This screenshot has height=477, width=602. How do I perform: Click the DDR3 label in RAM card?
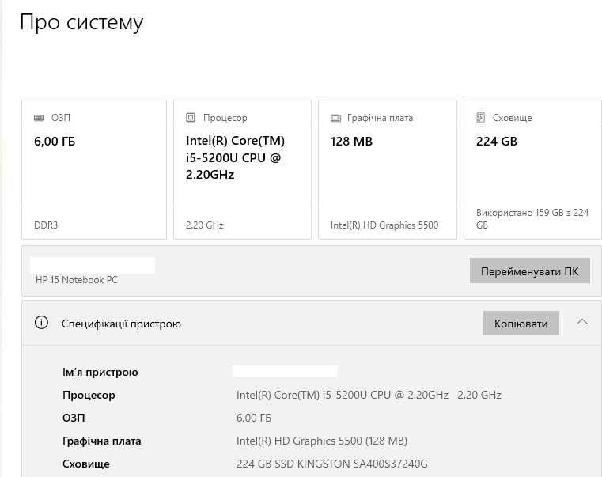coord(46,225)
